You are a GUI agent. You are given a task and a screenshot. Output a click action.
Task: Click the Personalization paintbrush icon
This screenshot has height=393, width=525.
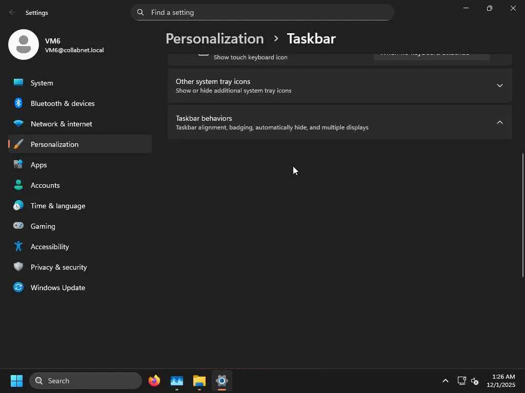pos(18,144)
